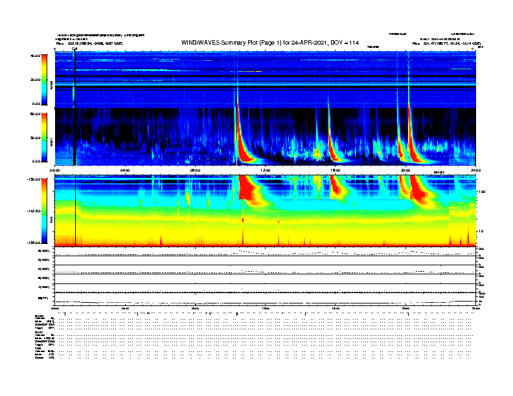Click the 04:00 tick label under RAD1 panel
The width and height of the screenshot is (513, 396).
point(125,170)
